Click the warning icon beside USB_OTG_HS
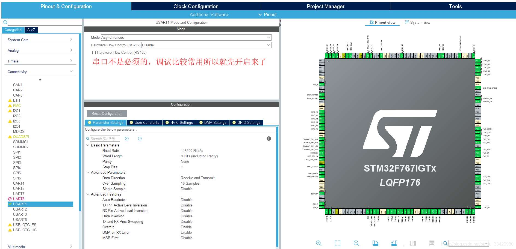 point(10,230)
